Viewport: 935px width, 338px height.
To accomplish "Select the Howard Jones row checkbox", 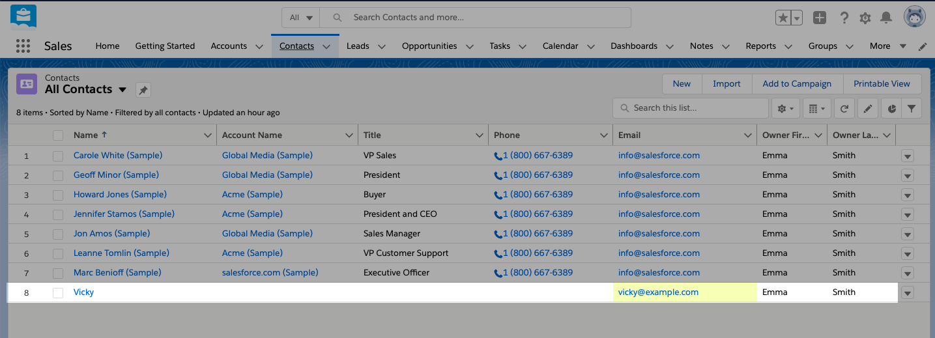I will point(58,195).
